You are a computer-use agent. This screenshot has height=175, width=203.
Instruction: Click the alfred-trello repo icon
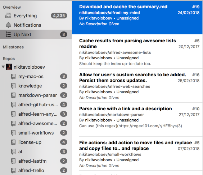[x=13, y=170]
